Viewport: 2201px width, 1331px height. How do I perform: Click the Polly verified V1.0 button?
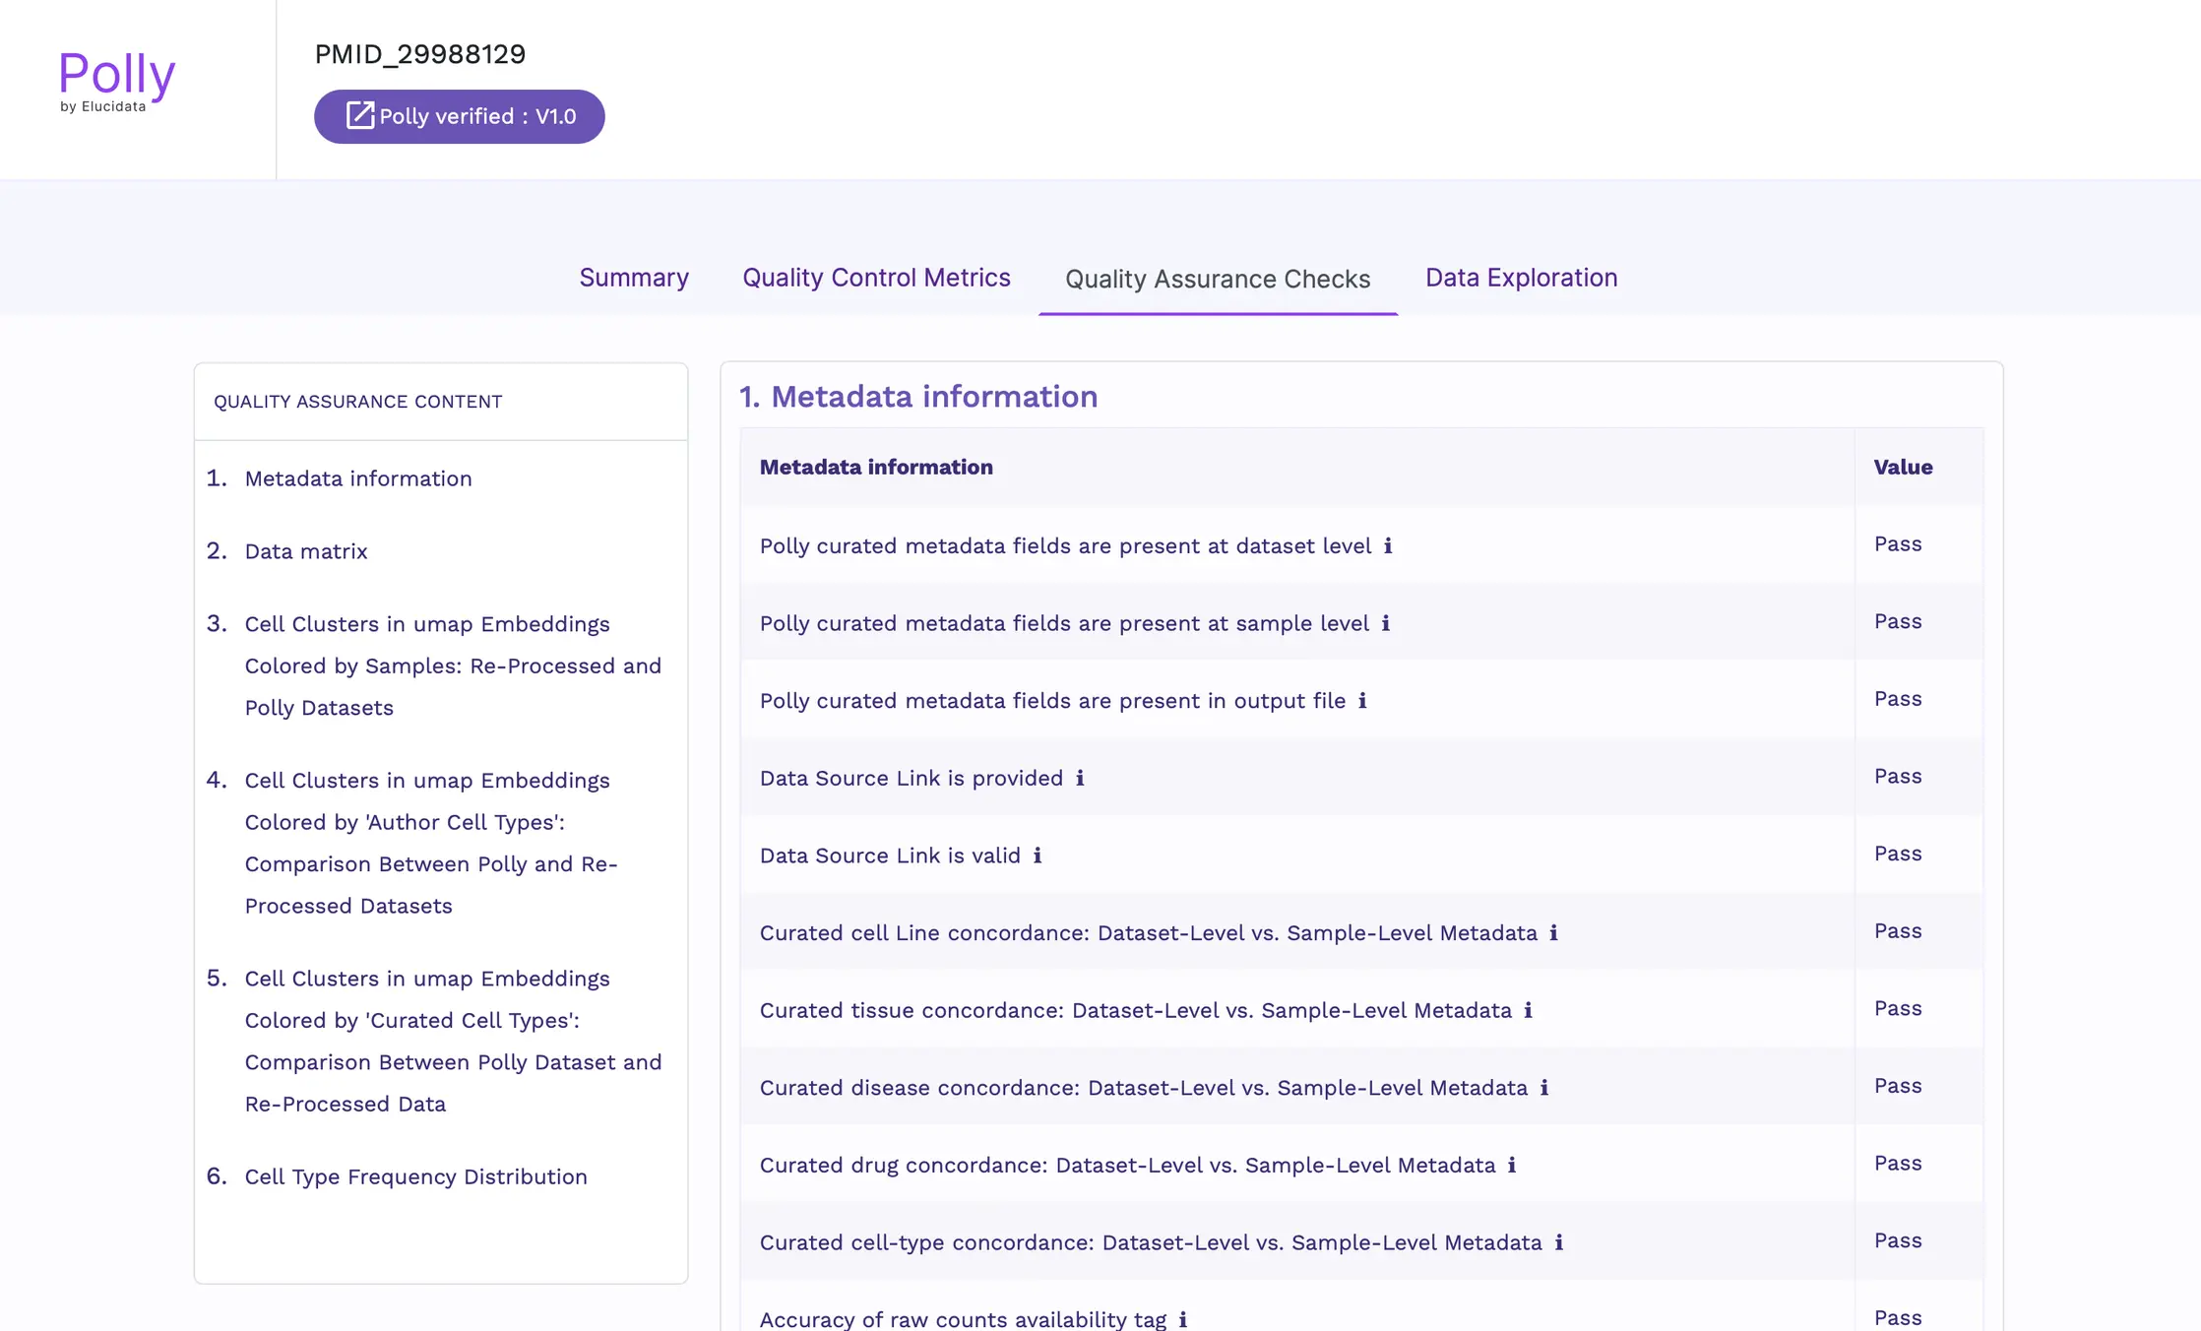459,116
